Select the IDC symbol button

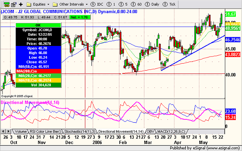pyautogui.click(x=97, y=5)
